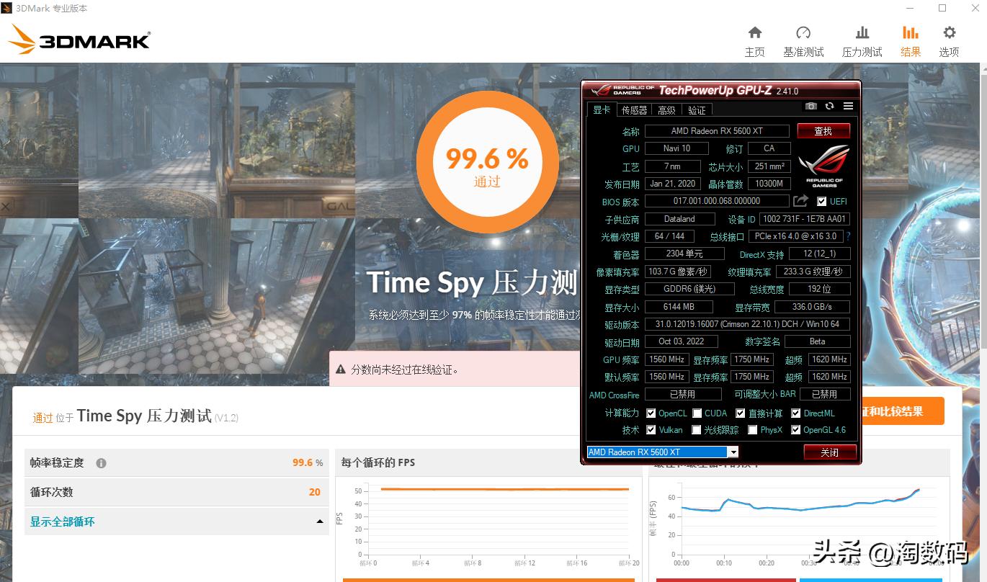This screenshot has height=582, width=987.
Task: Click the 子供应商 value "Dataland"
Action: click(679, 219)
